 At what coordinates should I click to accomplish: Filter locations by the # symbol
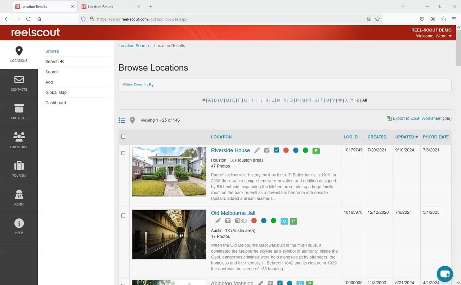203,100
